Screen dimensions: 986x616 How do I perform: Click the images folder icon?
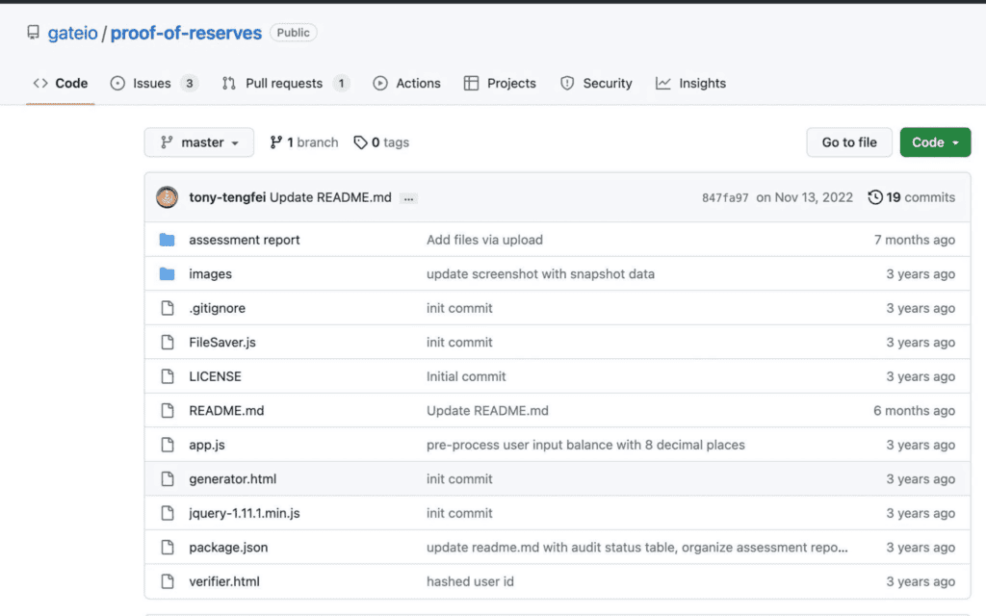click(167, 273)
